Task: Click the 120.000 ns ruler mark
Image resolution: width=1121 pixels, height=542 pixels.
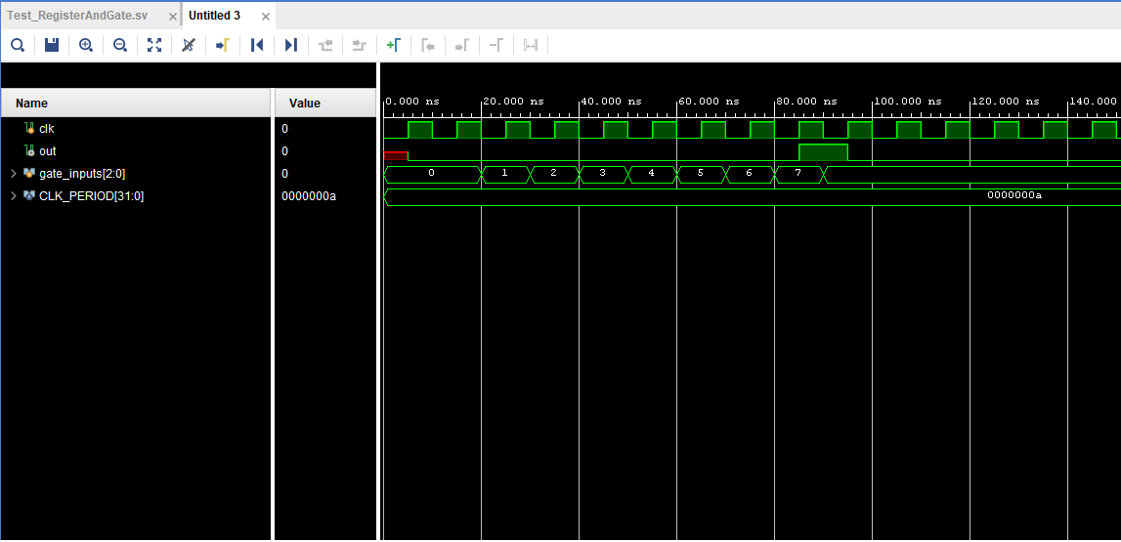Action: pos(1005,102)
